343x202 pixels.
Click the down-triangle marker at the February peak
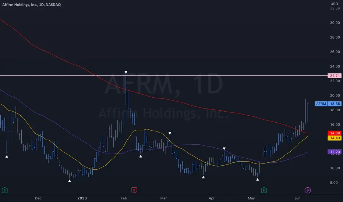126,72
